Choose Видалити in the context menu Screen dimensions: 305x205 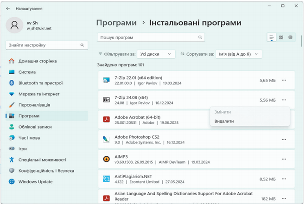[x=250, y=122]
